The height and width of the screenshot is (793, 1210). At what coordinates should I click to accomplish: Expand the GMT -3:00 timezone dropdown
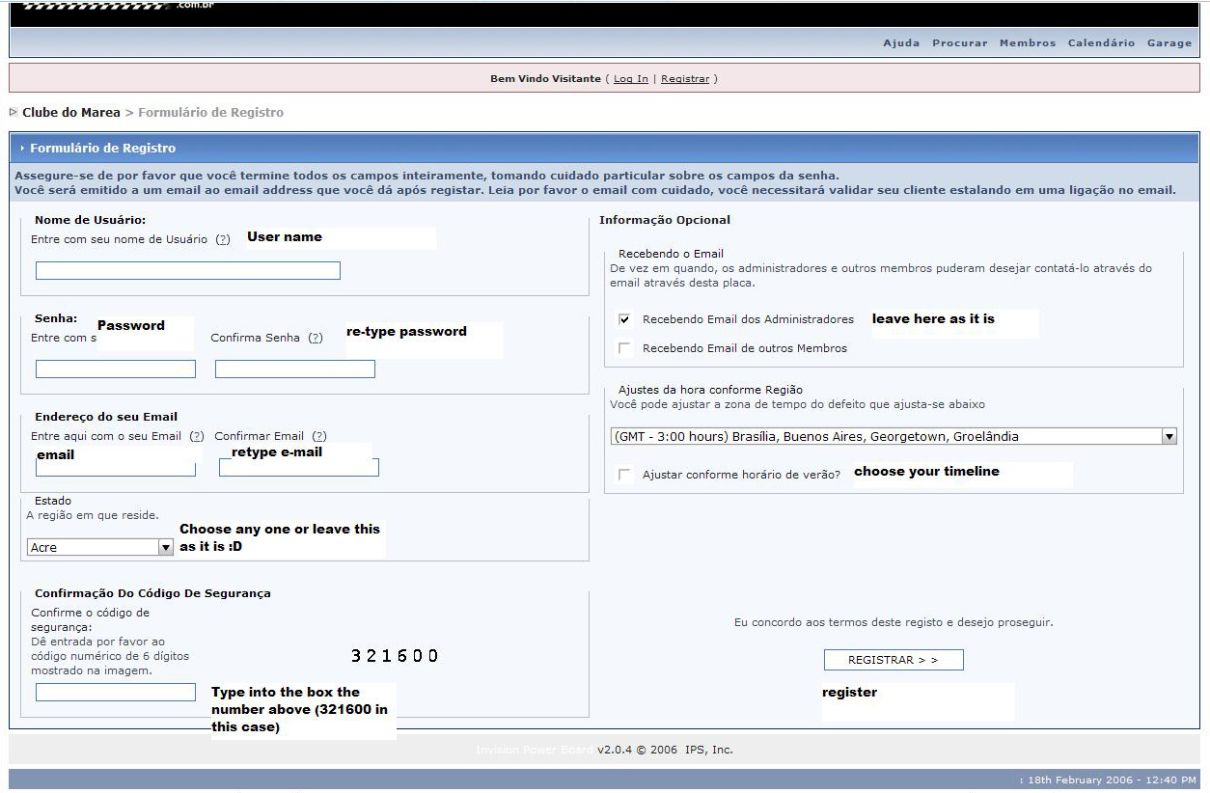click(x=894, y=436)
